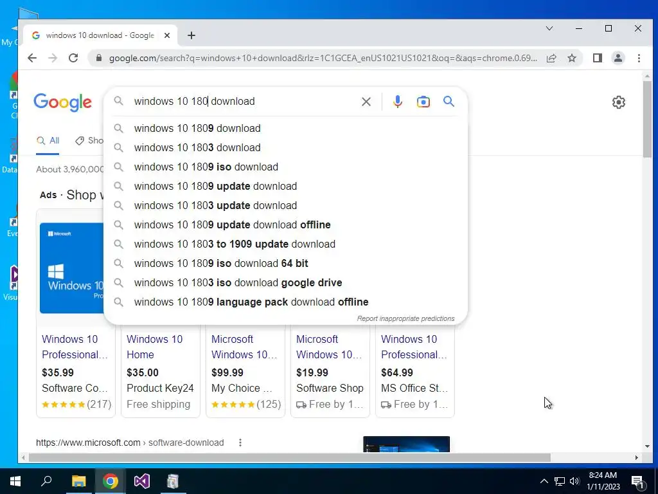The width and height of the screenshot is (658, 494).
Task: Expand the tab search chevron
Action: click(x=549, y=28)
